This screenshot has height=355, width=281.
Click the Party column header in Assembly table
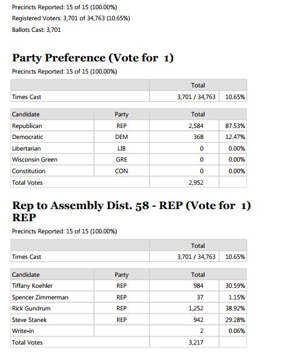pyautogui.click(x=121, y=275)
